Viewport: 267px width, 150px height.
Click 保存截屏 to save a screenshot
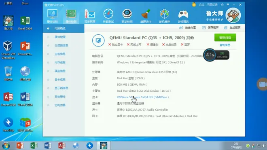(x=210, y=27)
